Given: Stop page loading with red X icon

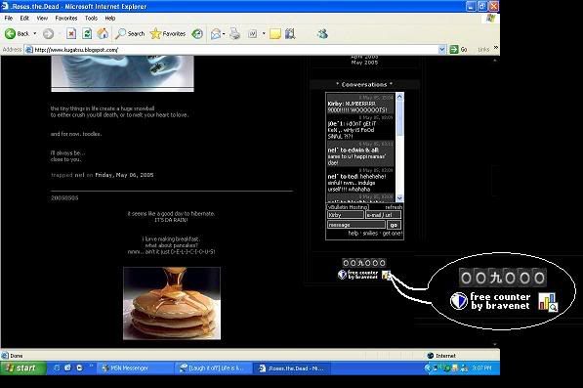Looking at the screenshot, I should (x=71, y=34).
